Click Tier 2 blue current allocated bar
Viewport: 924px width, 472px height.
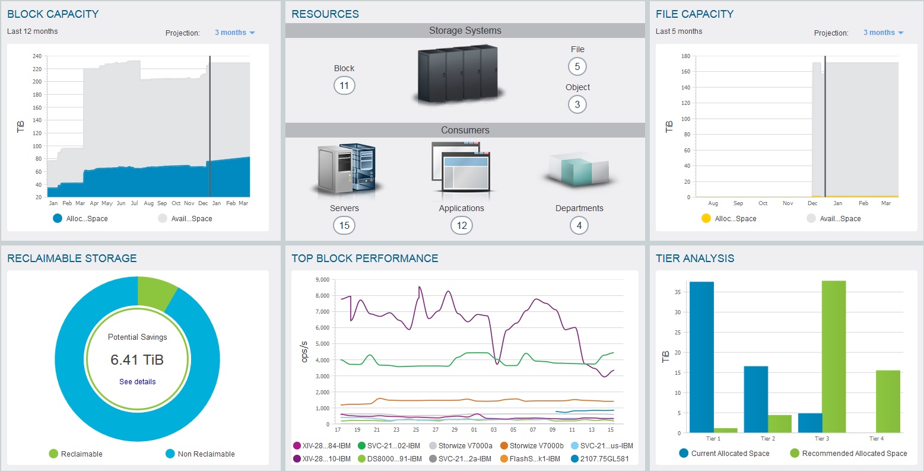756,399
